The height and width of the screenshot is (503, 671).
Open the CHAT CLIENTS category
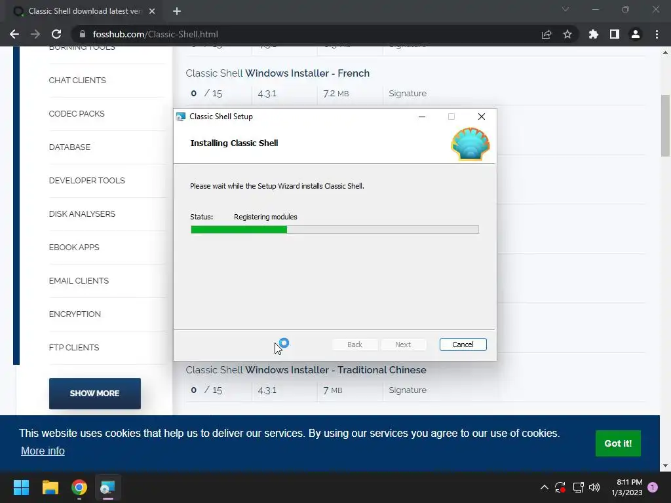[77, 81]
